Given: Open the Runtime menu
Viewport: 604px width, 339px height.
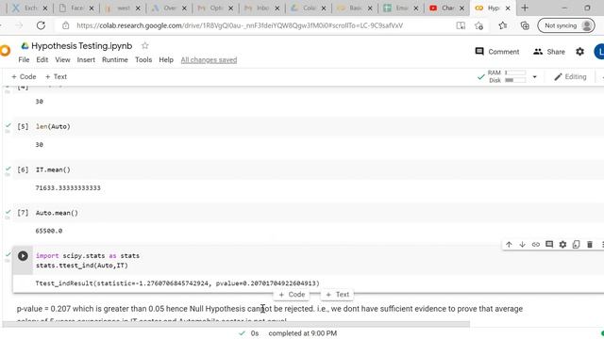Looking at the screenshot, I should pyautogui.click(x=115, y=60).
